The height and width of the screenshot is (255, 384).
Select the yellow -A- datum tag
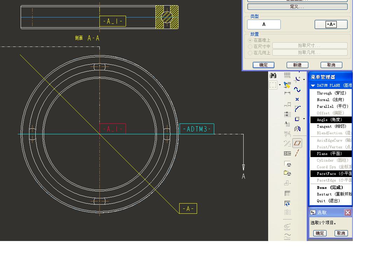point(188,208)
